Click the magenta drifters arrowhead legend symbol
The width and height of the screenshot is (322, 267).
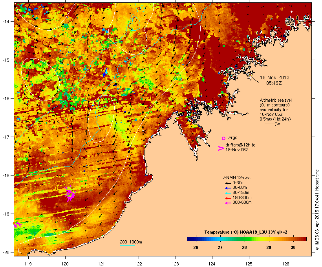tap(221, 148)
